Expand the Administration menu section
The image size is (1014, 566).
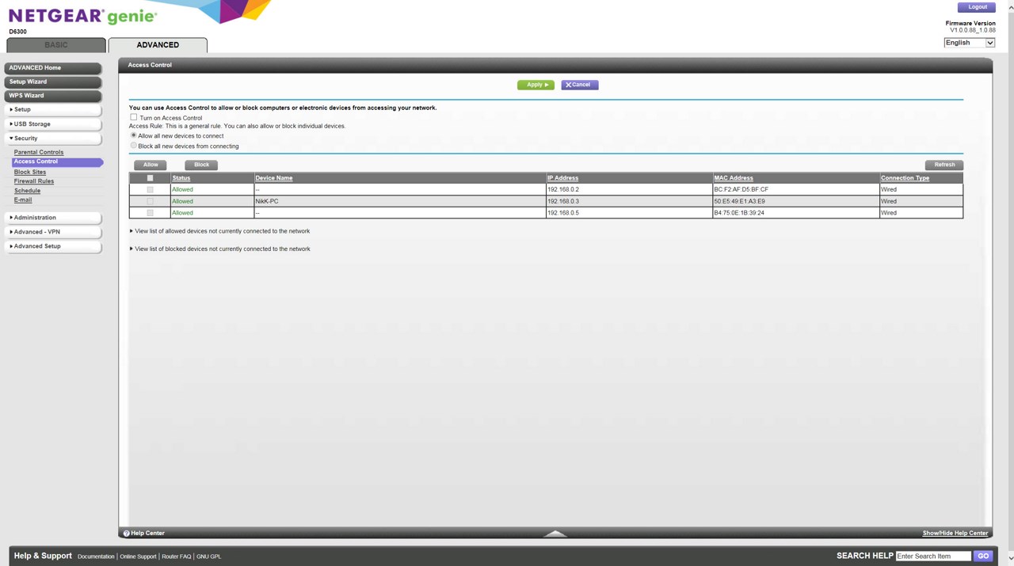[53, 218]
